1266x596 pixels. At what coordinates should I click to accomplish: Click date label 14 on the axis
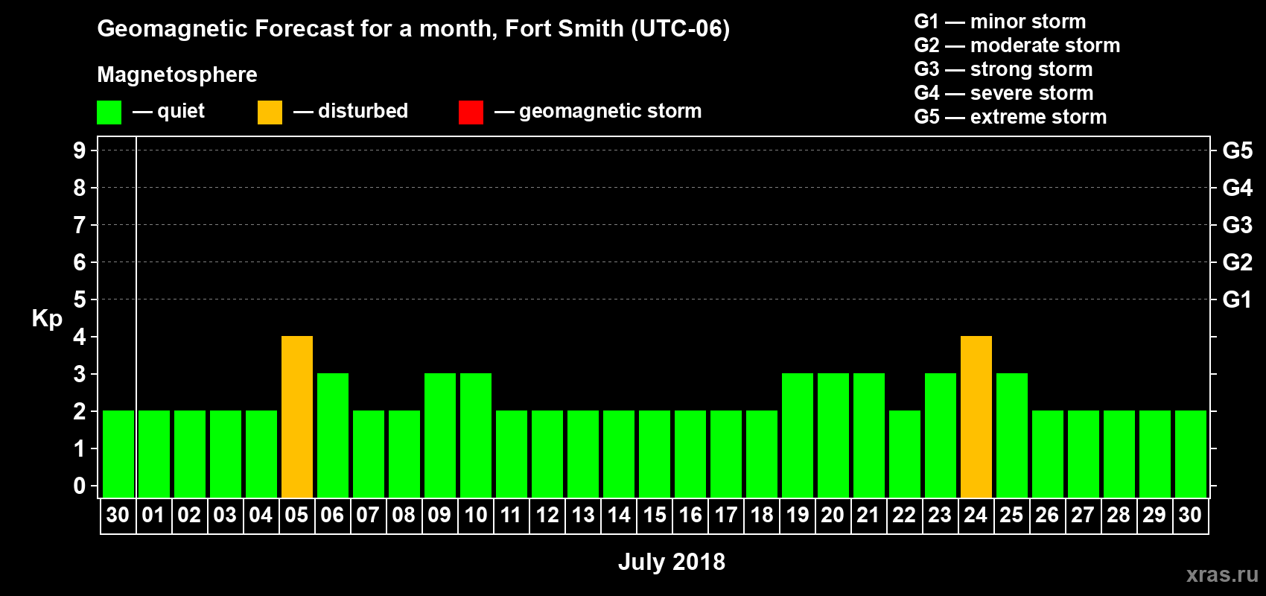click(618, 515)
